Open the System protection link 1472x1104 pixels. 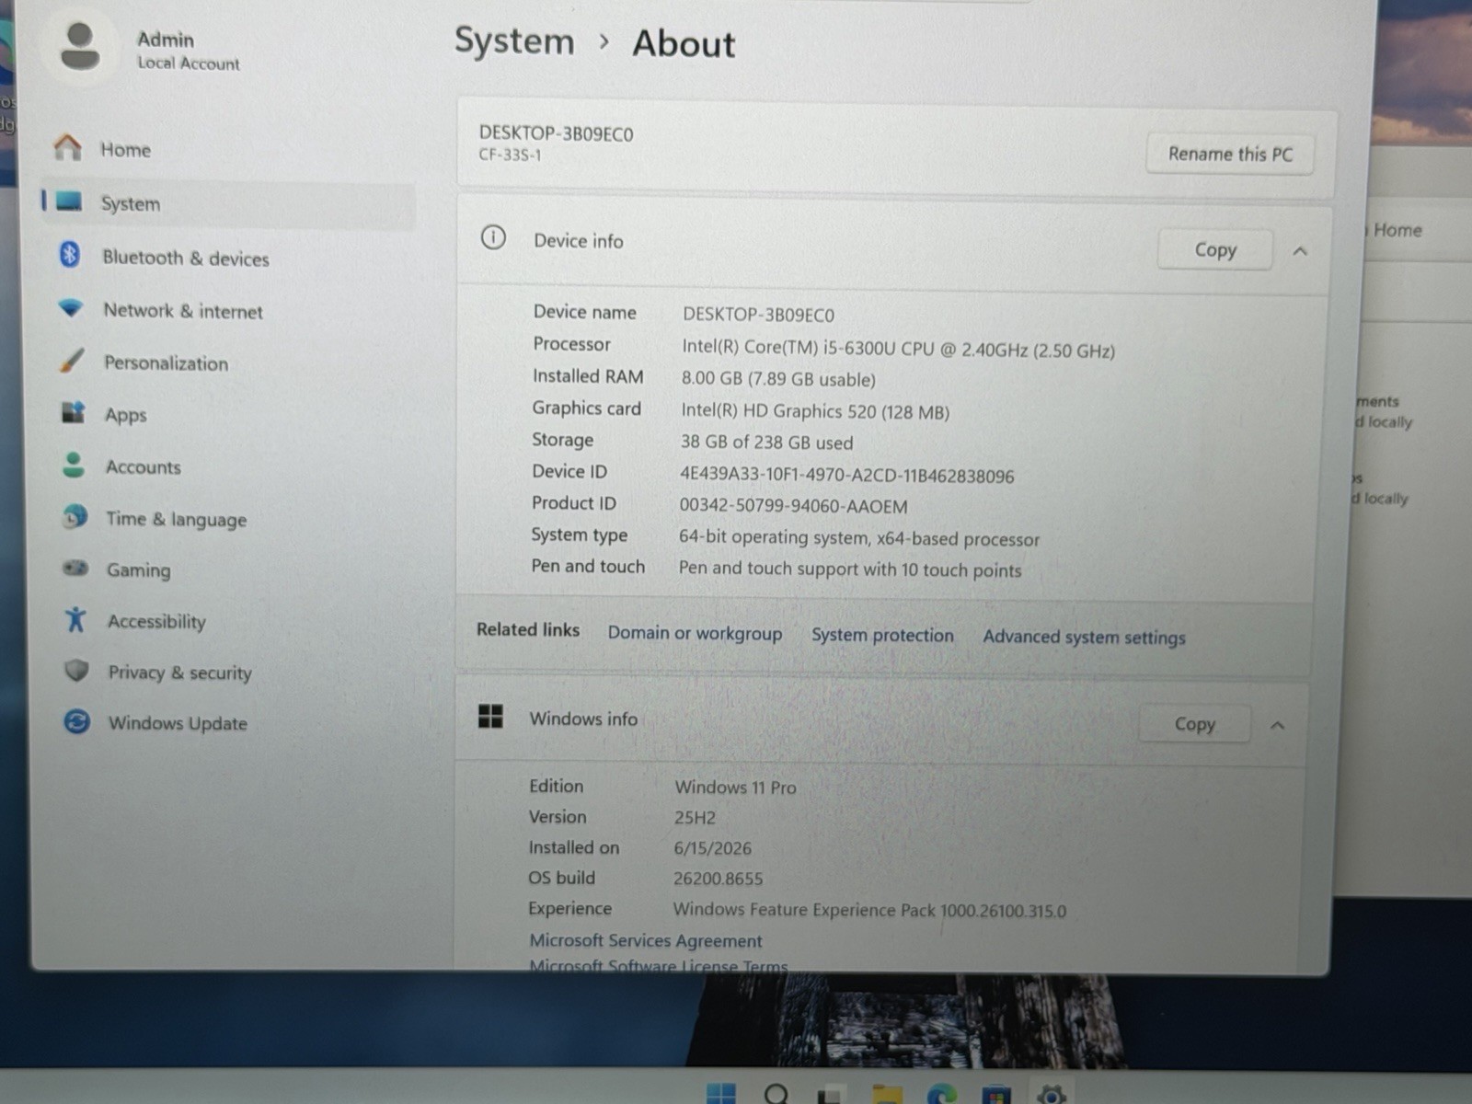click(882, 635)
